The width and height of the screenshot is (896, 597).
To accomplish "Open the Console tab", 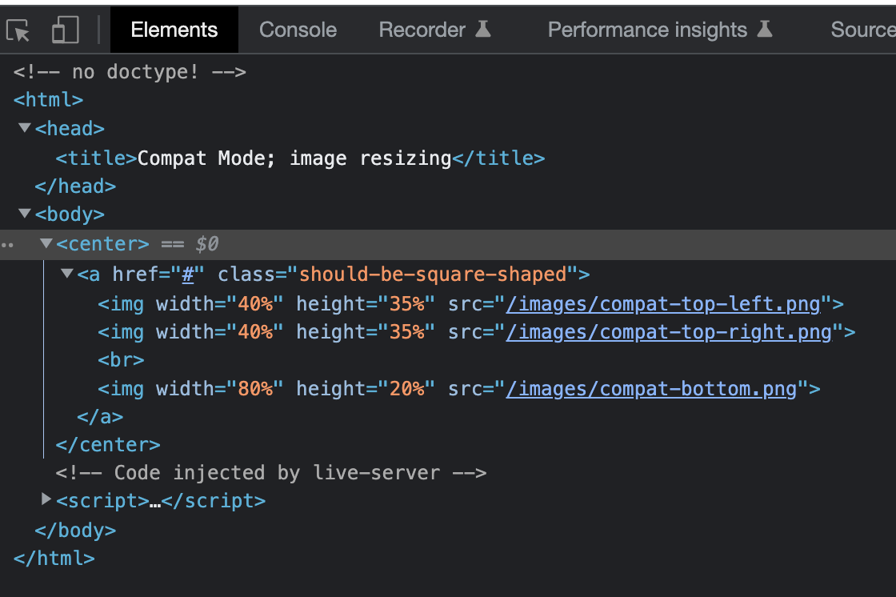I will click(298, 30).
